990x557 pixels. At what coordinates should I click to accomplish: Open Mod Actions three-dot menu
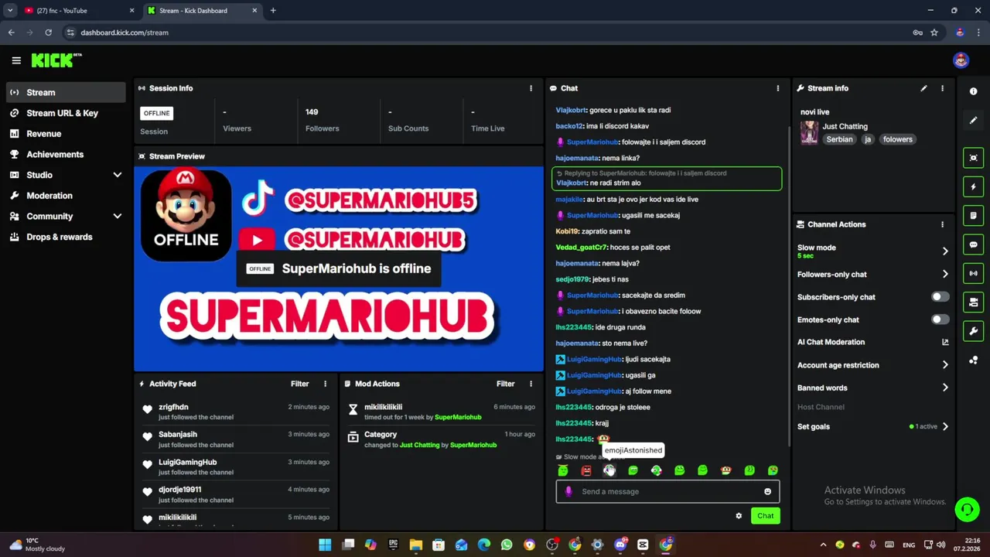click(x=531, y=384)
